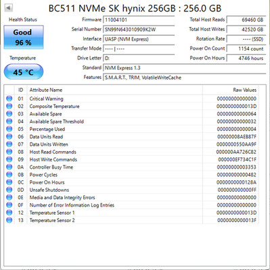Click the status icon for Available Spare Threshold
Viewport: 270px width, 270px height.
(x=9, y=122)
